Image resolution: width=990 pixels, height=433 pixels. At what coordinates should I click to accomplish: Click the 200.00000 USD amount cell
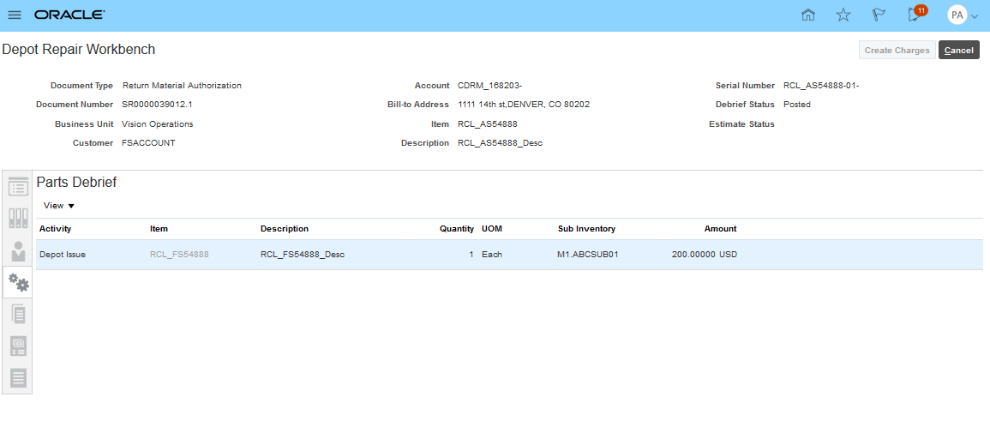(x=704, y=255)
